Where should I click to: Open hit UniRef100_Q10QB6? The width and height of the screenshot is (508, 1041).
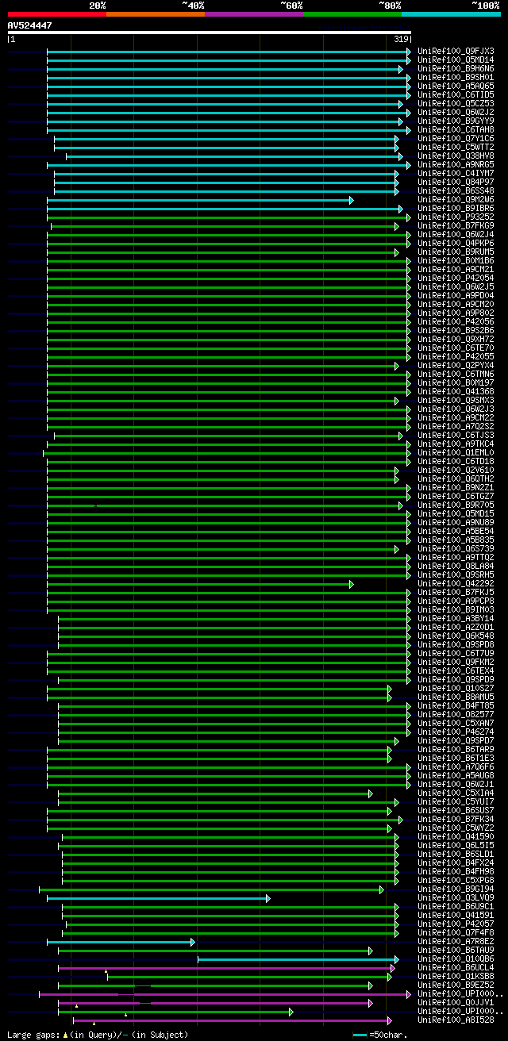coord(456,958)
